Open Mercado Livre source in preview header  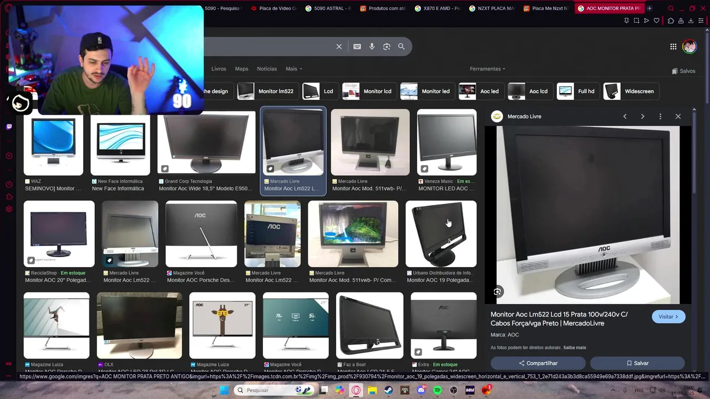tap(516, 116)
